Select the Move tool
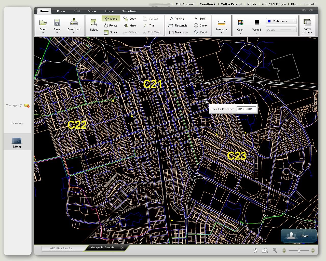 pyautogui.click(x=111, y=19)
